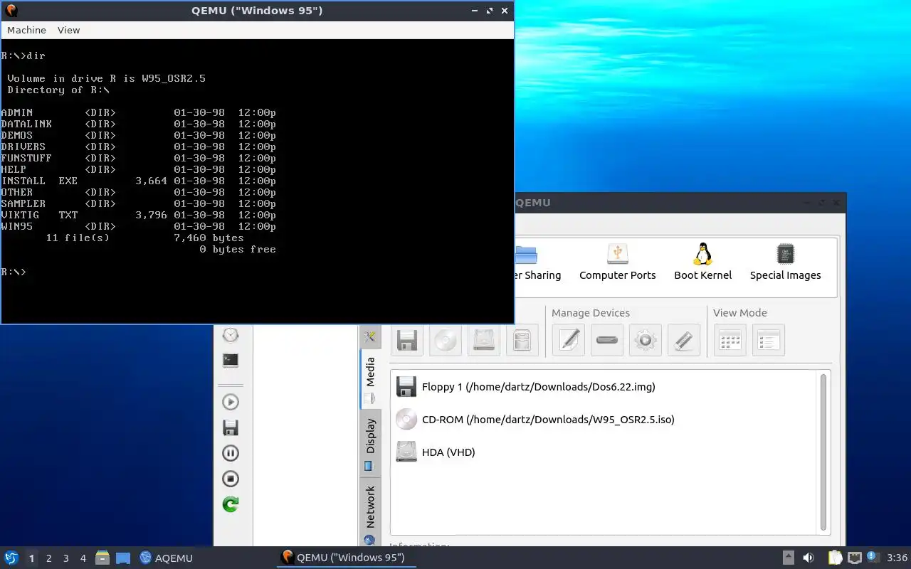Viewport: 911px width, 569px height.
Task: Open Special Images chip settings
Action: coord(785,262)
